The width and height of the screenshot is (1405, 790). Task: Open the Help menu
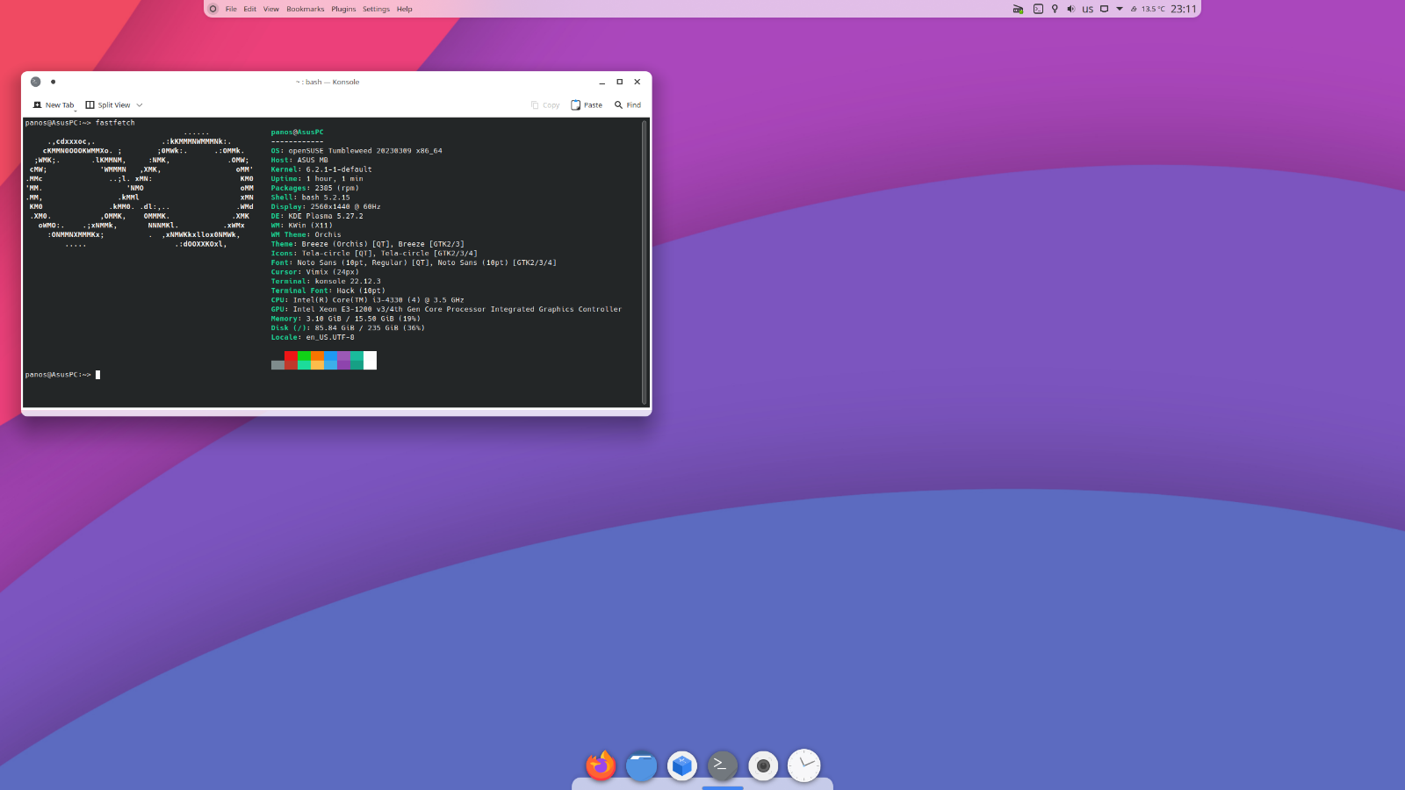click(404, 9)
